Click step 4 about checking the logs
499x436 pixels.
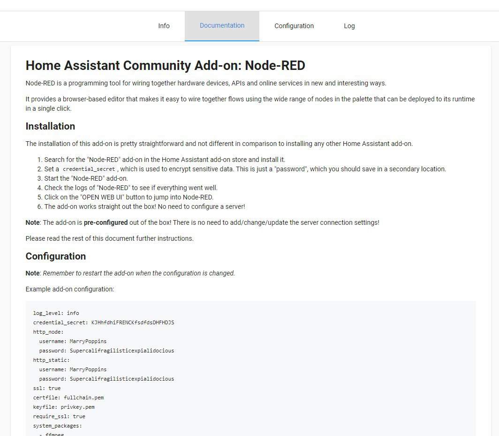point(131,188)
